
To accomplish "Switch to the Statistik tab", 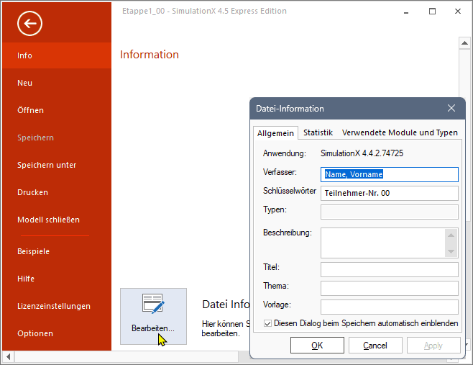I will (318, 133).
